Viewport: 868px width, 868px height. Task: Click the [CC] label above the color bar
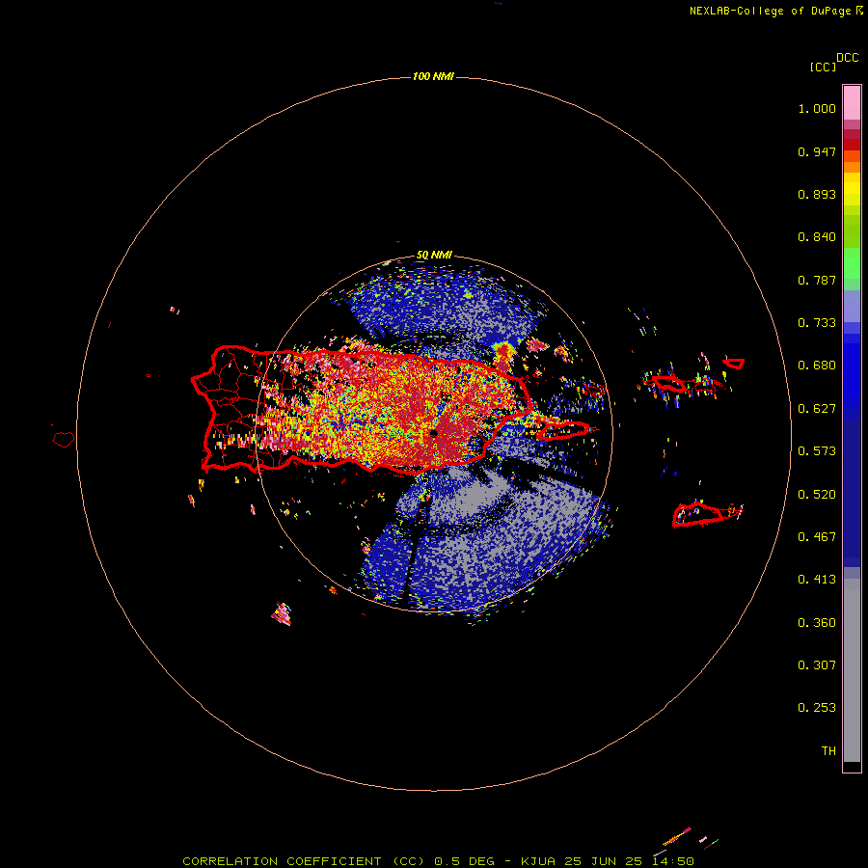tap(823, 67)
